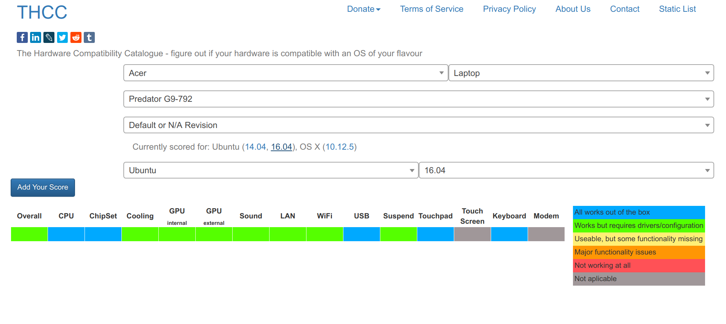Open Ubuntu 14.04 score link
726x324 pixels.
(255, 147)
